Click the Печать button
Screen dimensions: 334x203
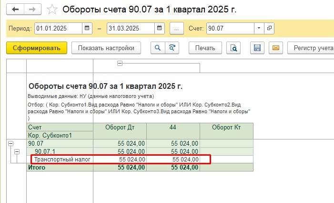point(205,48)
